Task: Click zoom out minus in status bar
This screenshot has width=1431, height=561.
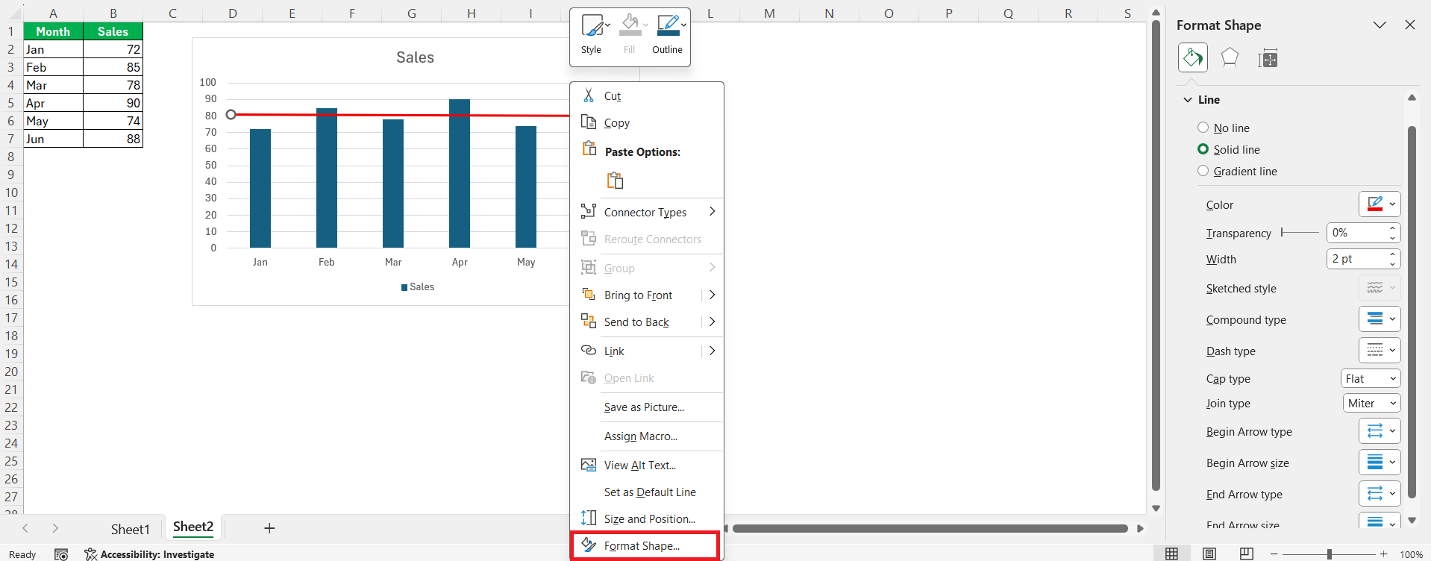Action: pyautogui.click(x=1274, y=554)
